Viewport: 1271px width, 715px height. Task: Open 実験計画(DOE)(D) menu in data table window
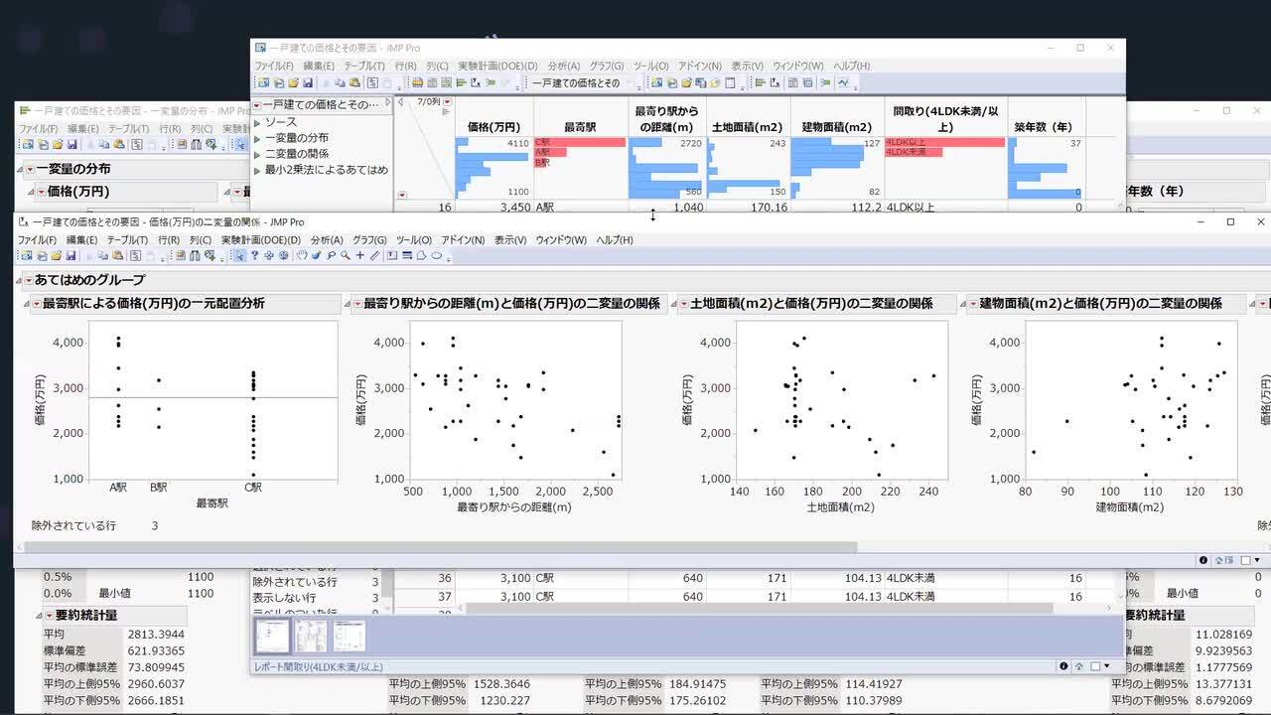click(497, 66)
